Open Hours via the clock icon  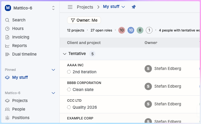coord(8,29)
